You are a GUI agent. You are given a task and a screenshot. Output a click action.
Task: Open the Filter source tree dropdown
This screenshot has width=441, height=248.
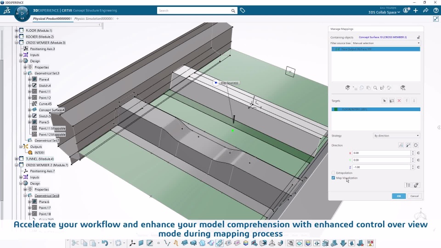tap(386, 43)
